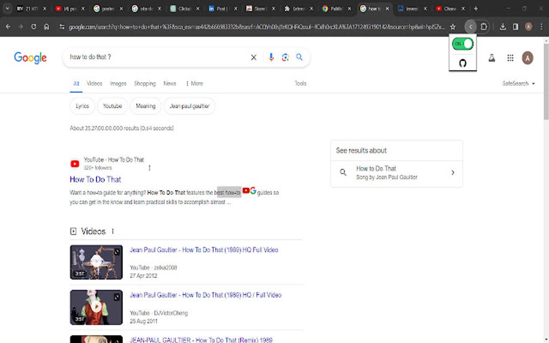Apply Jean paul gaultier filter chip
The height and width of the screenshot is (343, 549).
tap(189, 106)
